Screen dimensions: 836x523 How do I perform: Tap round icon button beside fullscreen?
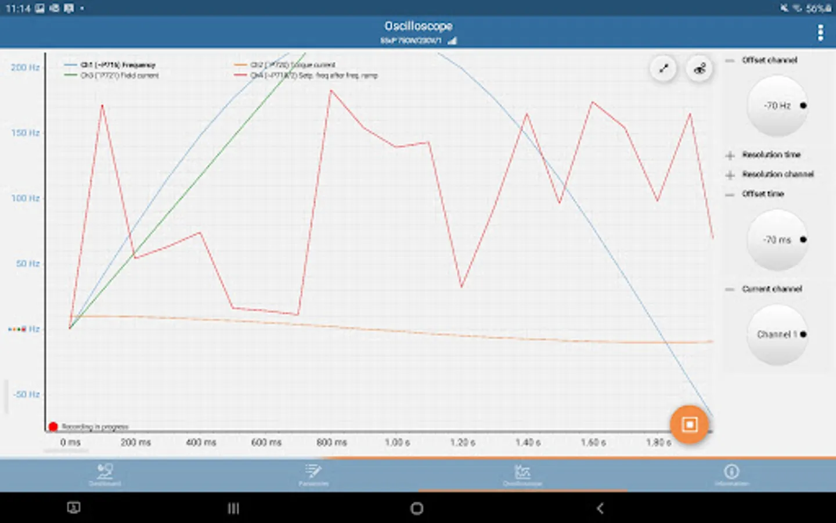pos(700,69)
